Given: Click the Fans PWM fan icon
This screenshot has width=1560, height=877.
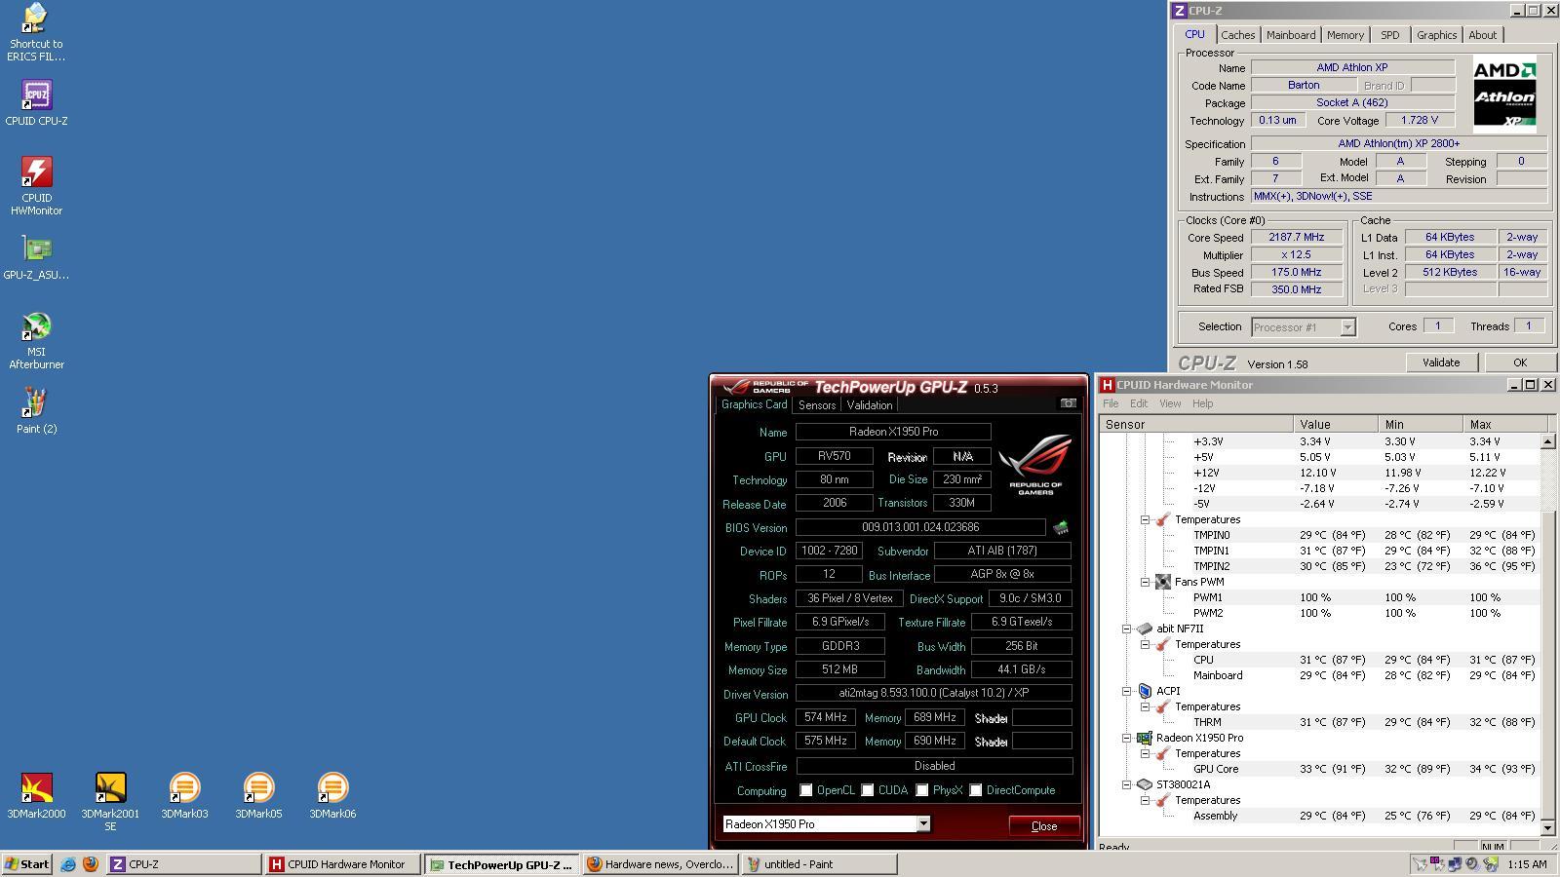Looking at the screenshot, I should (x=1162, y=582).
